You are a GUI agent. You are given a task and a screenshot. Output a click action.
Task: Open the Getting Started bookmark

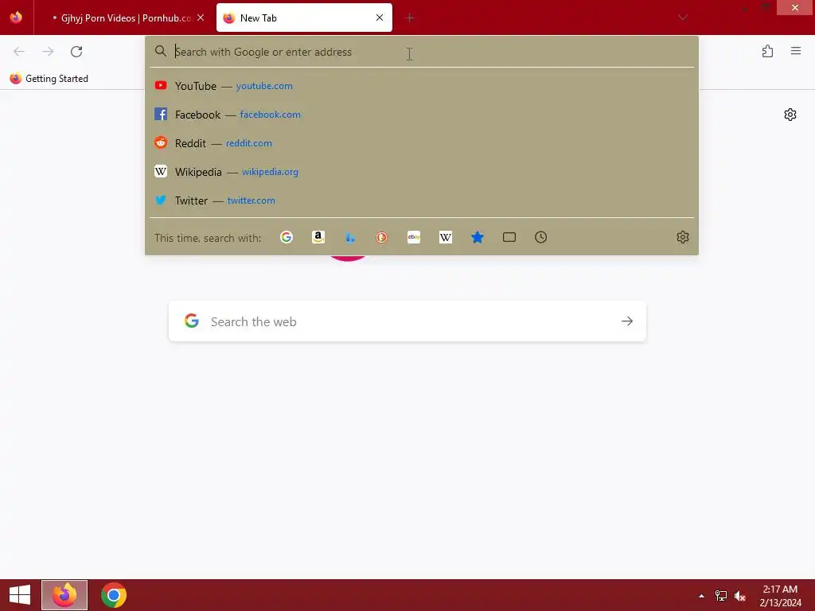pos(49,79)
